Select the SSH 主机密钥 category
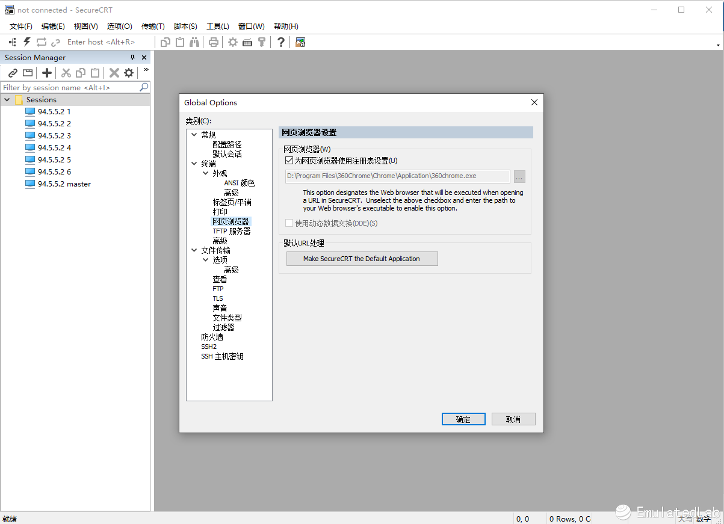 coord(223,356)
